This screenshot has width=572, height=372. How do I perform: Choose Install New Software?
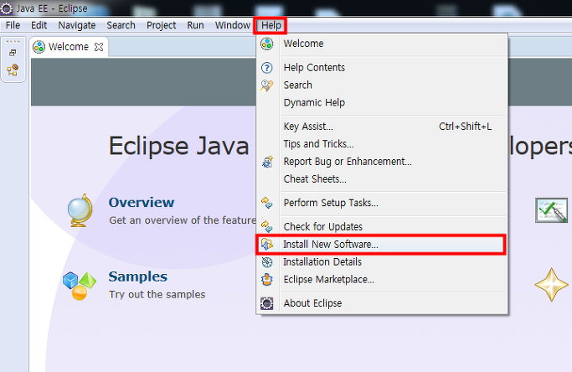point(382,244)
